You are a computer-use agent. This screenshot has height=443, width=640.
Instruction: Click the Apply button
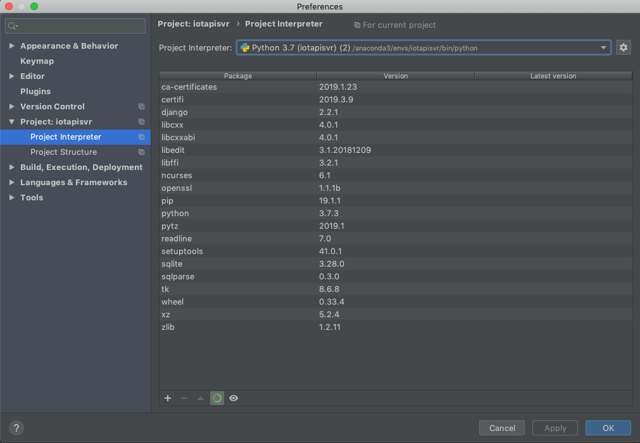pyautogui.click(x=555, y=428)
